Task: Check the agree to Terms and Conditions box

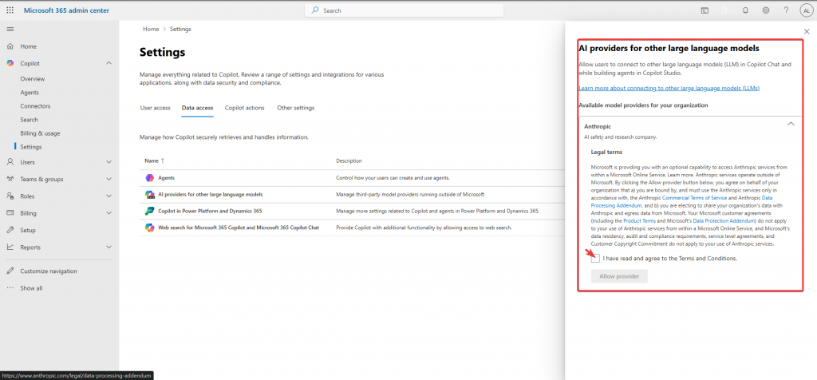Action: pos(595,259)
